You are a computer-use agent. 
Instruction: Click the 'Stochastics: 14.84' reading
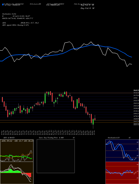[x=9, y=14]
